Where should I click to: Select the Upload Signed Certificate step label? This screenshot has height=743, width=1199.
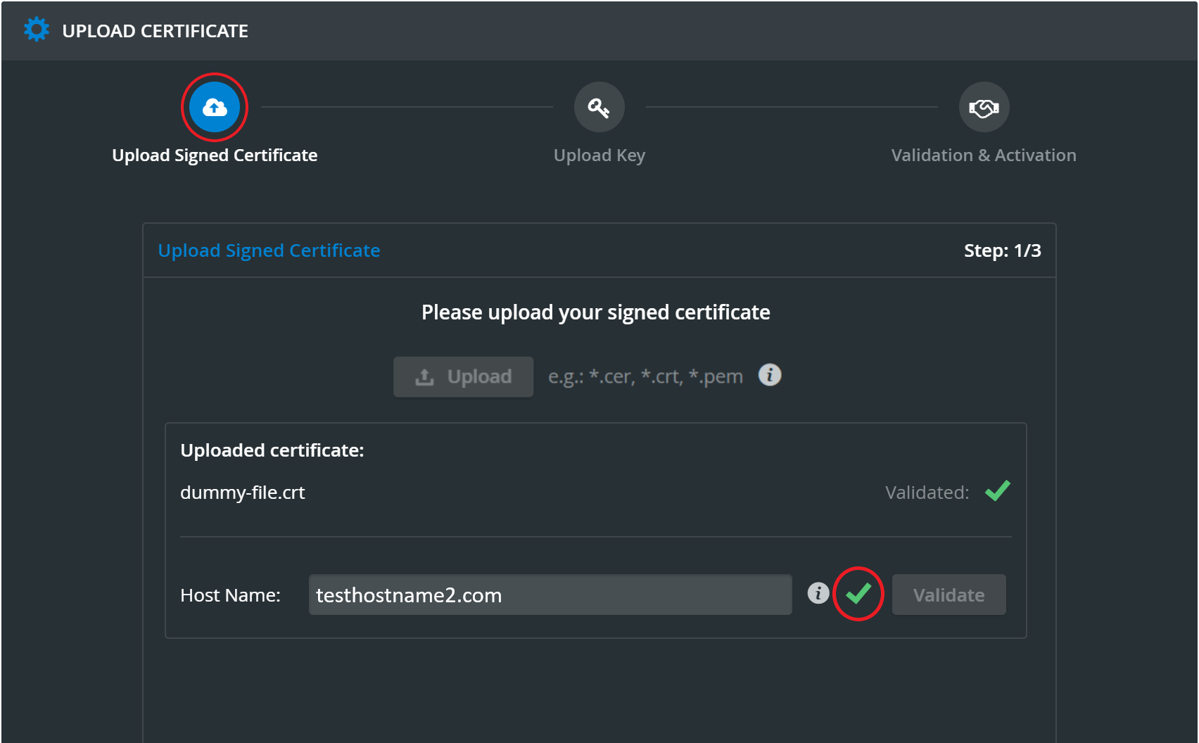tap(215, 155)
